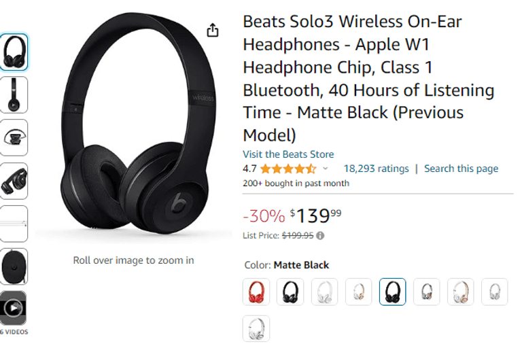
Task: Click the star rating icons
Action: pos(288,169)
